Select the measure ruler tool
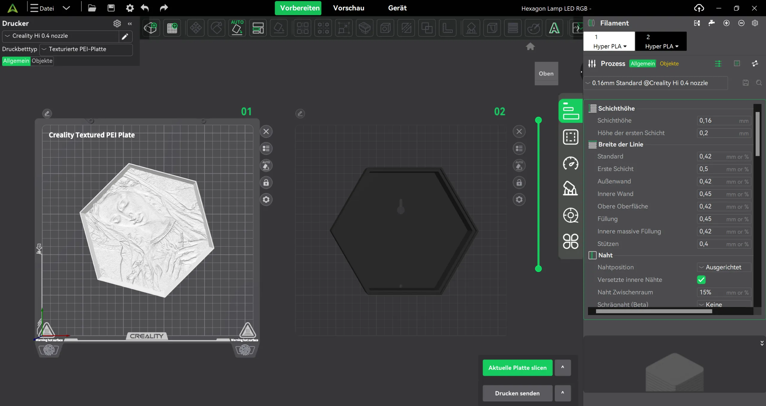The image size is (766, 406). point(447,28)
